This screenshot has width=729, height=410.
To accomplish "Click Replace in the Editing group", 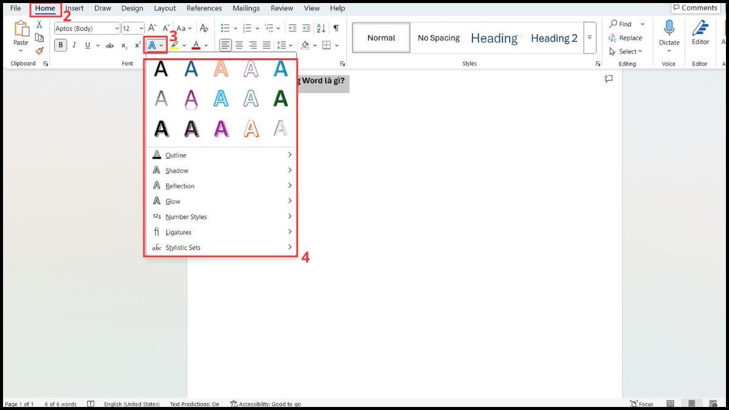I will 627,38.
